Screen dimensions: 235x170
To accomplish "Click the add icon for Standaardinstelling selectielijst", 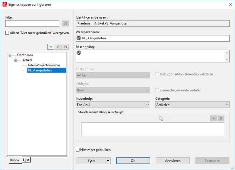I will point(214,118).
